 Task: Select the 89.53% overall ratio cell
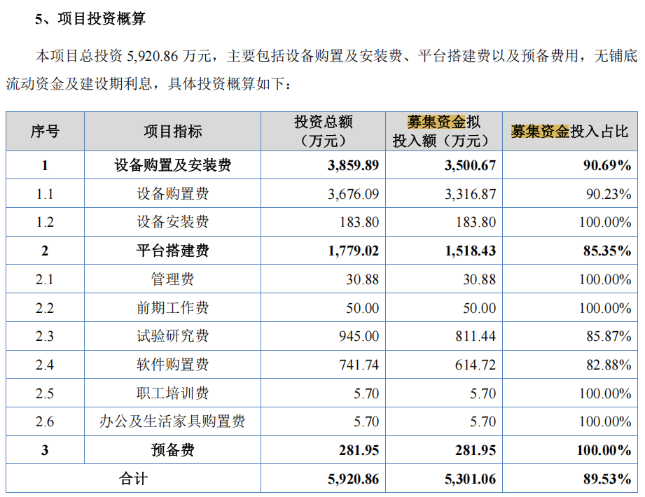[605, 479]
